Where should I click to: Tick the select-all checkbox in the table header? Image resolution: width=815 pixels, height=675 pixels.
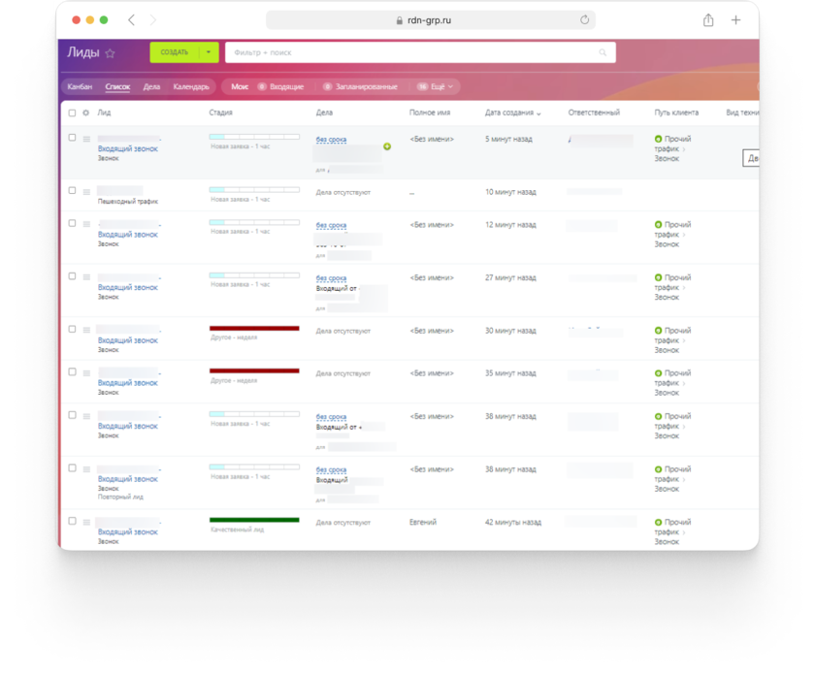click(x=72, y=112)
